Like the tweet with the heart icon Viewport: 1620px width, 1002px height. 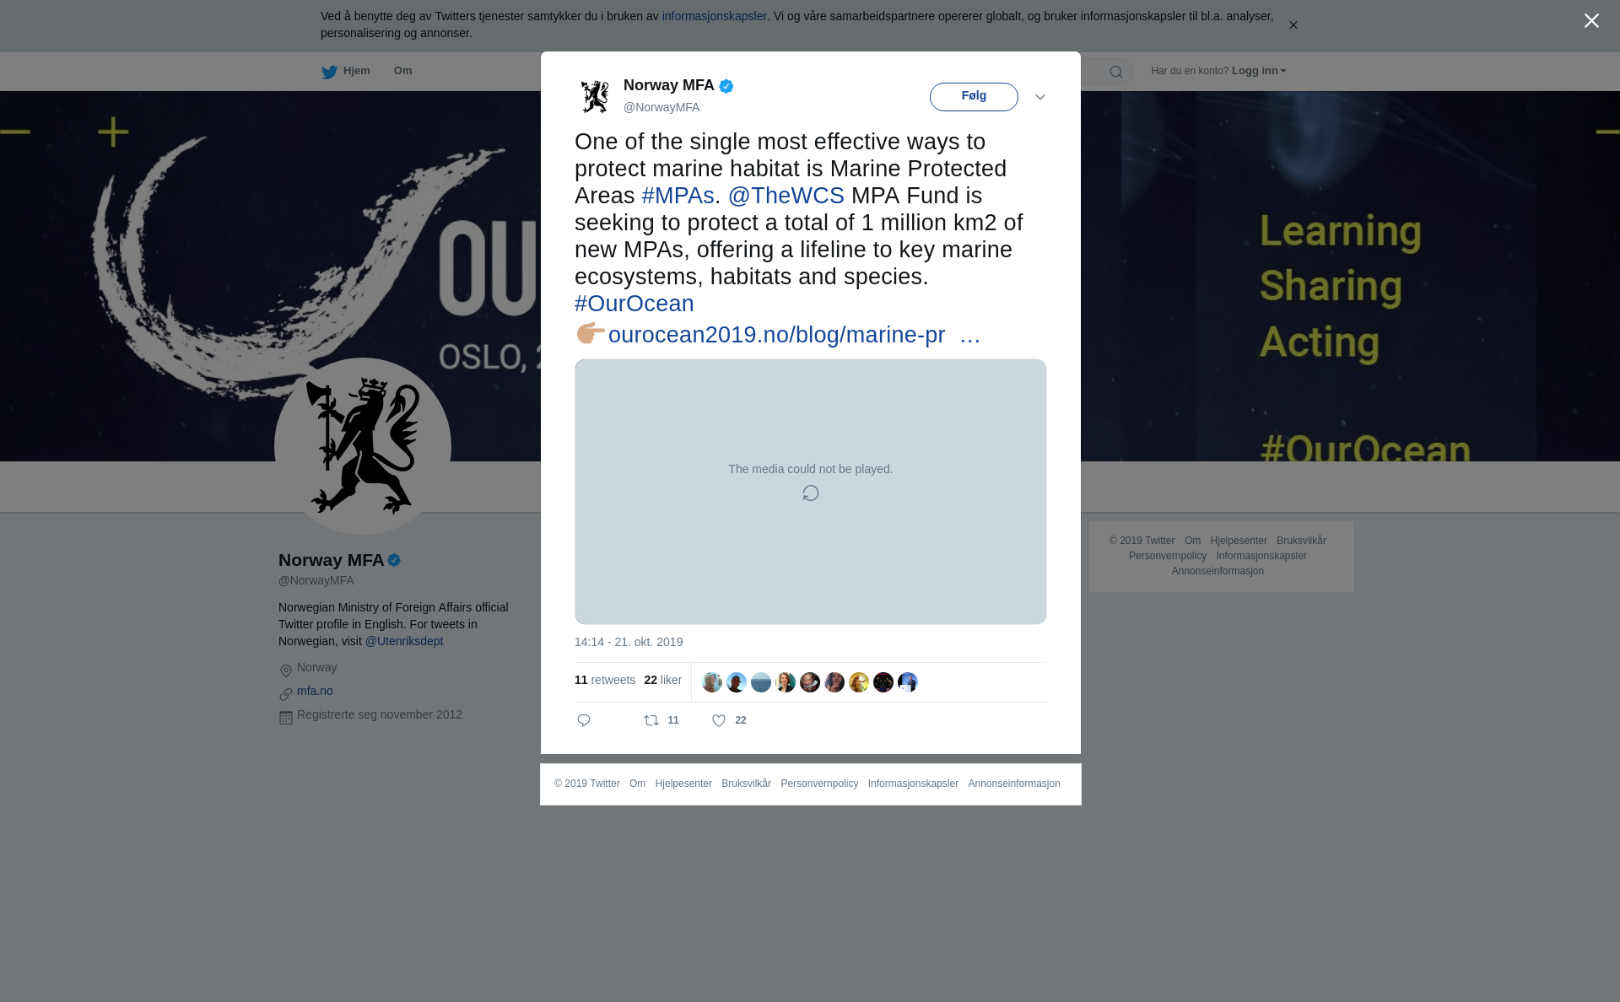click(x=719, y=720)
